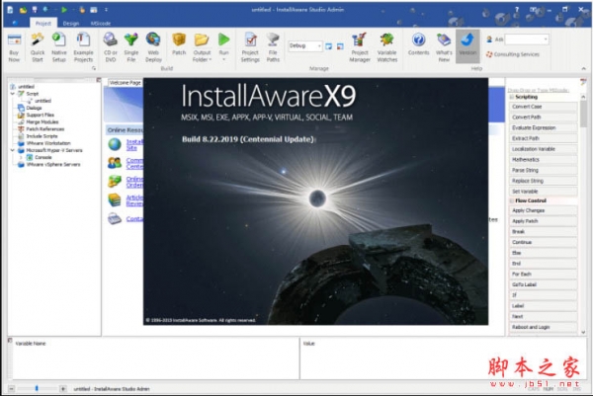Click zoom out minus button in status bar

pos(12,388)
